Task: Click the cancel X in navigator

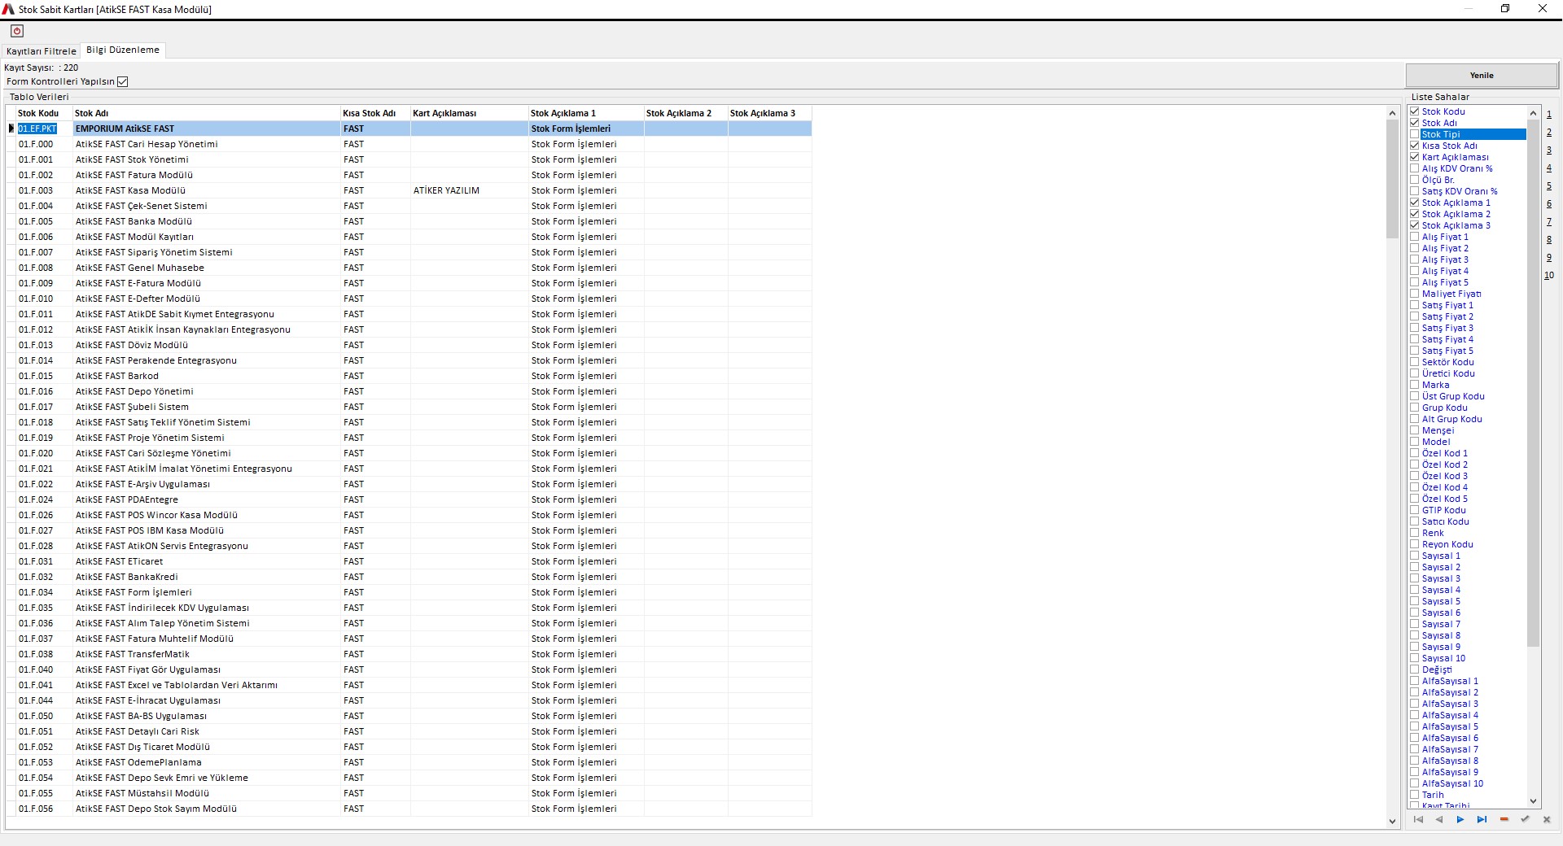Action: pos(1547,820)
